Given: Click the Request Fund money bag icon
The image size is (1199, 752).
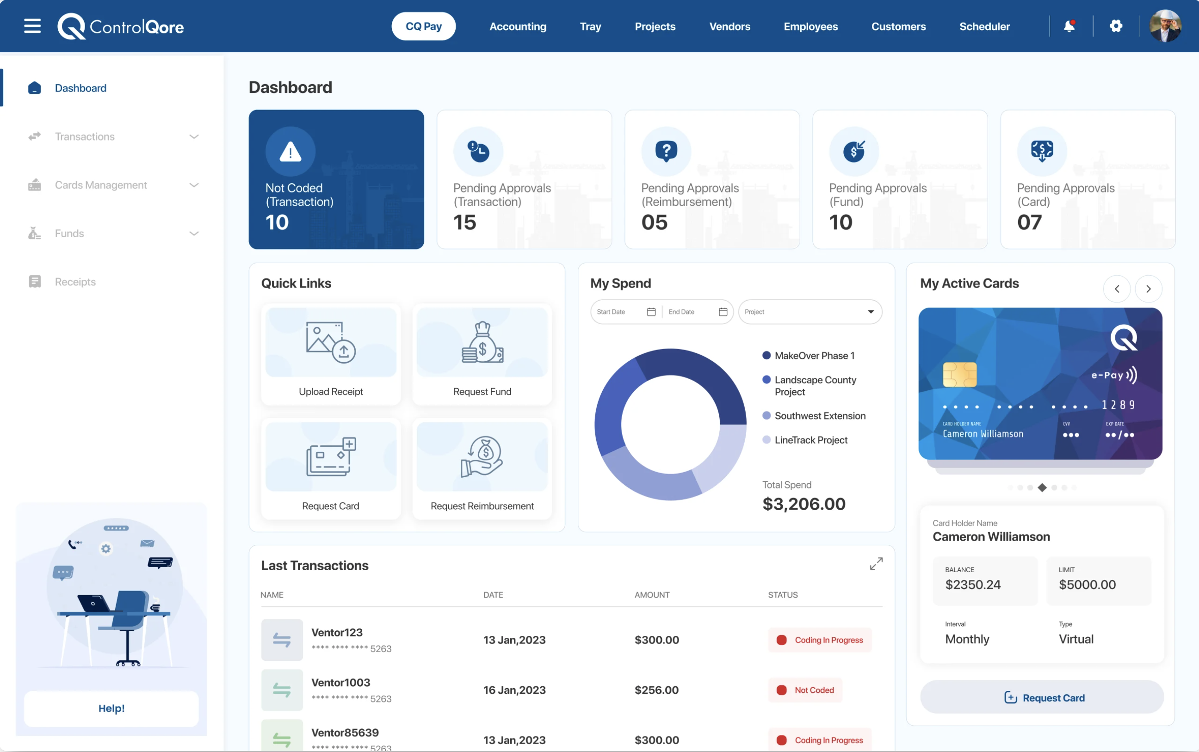Looking at the screenshot, I should point(482,342).
